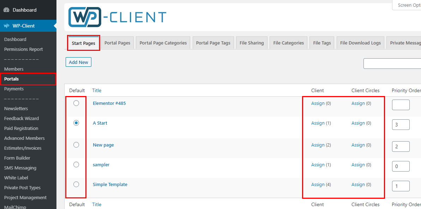Click the Add New button

(78, 62)
